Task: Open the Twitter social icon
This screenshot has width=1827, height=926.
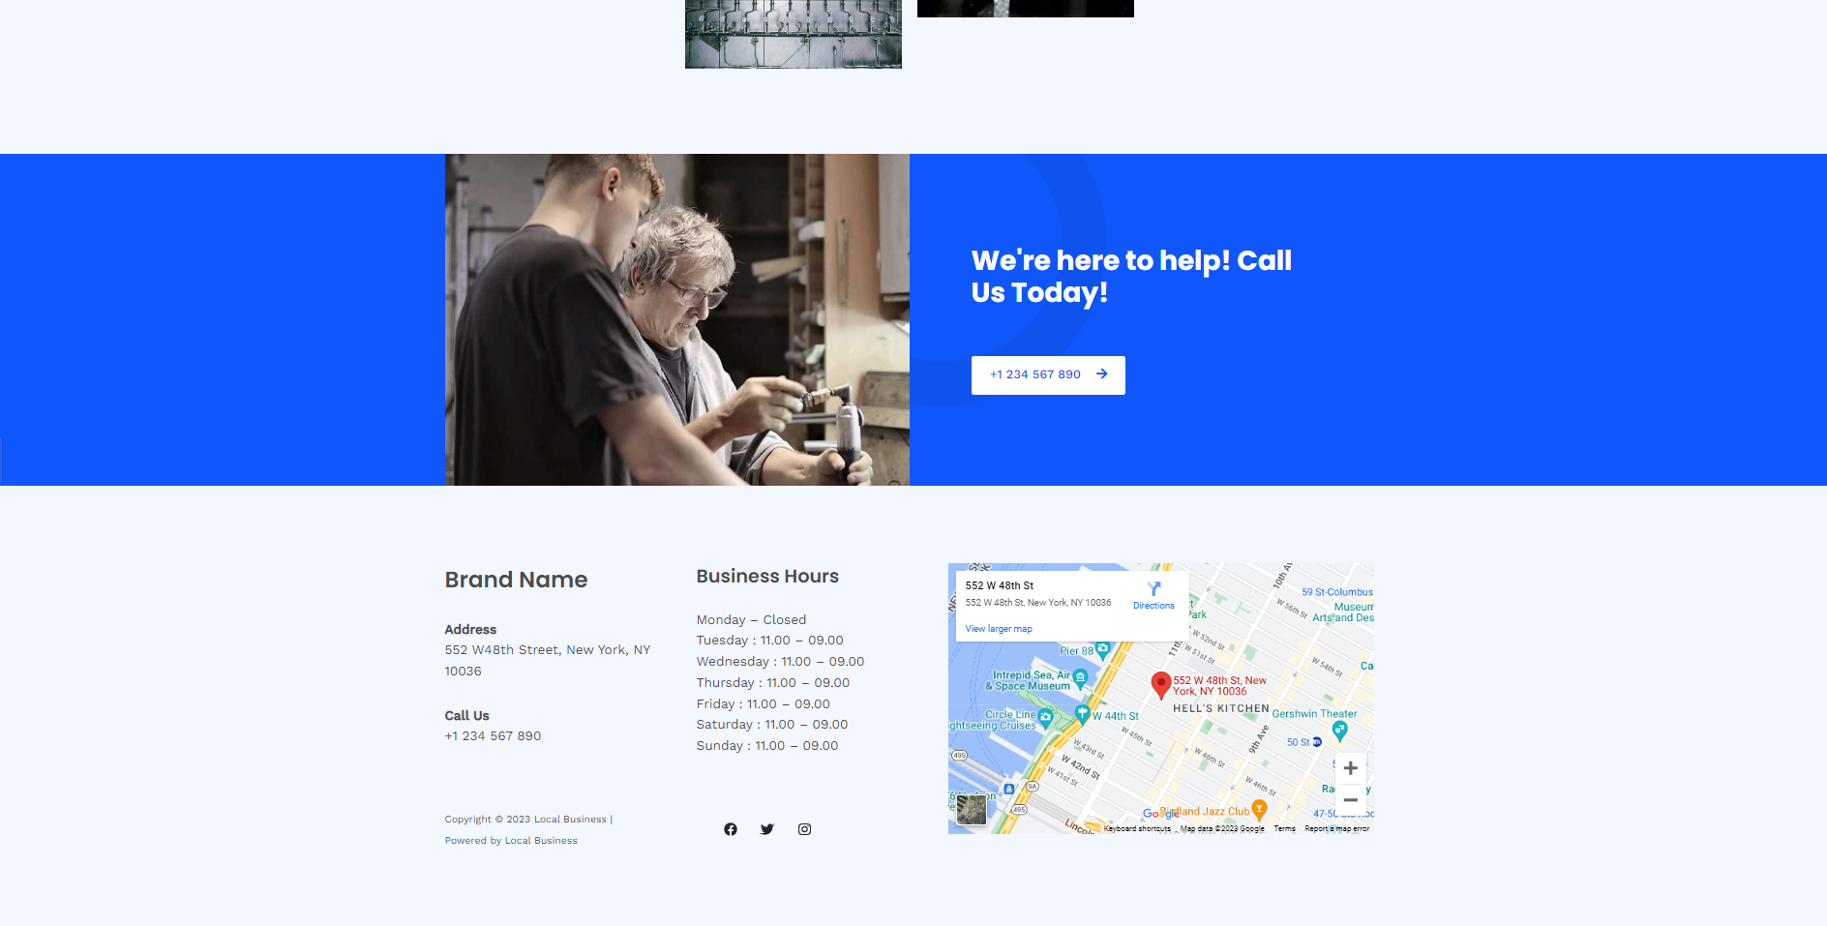Action: tap(767, 829)
